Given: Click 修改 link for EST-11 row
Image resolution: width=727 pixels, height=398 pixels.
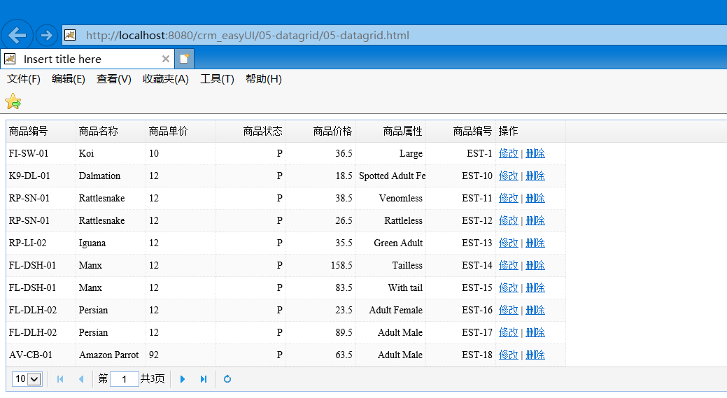Looking at the screenshot, I should (508, 198).
